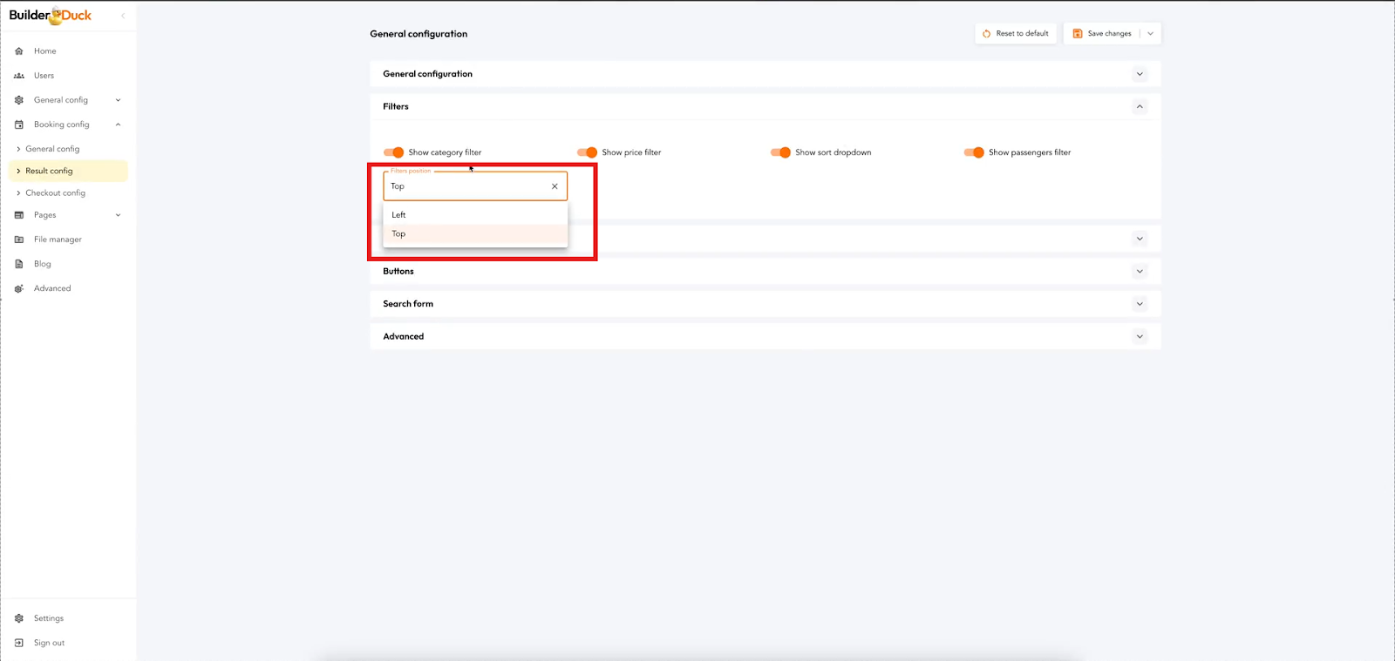Open the Save changes dropdown arrow
This screenshot has width=1395, height=661.
coord(1151,34)
